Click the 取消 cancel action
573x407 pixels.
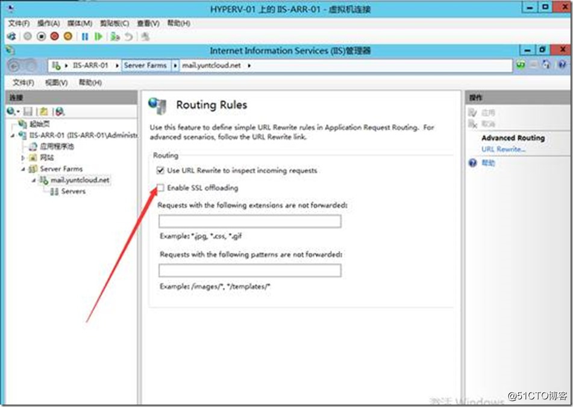488,124
